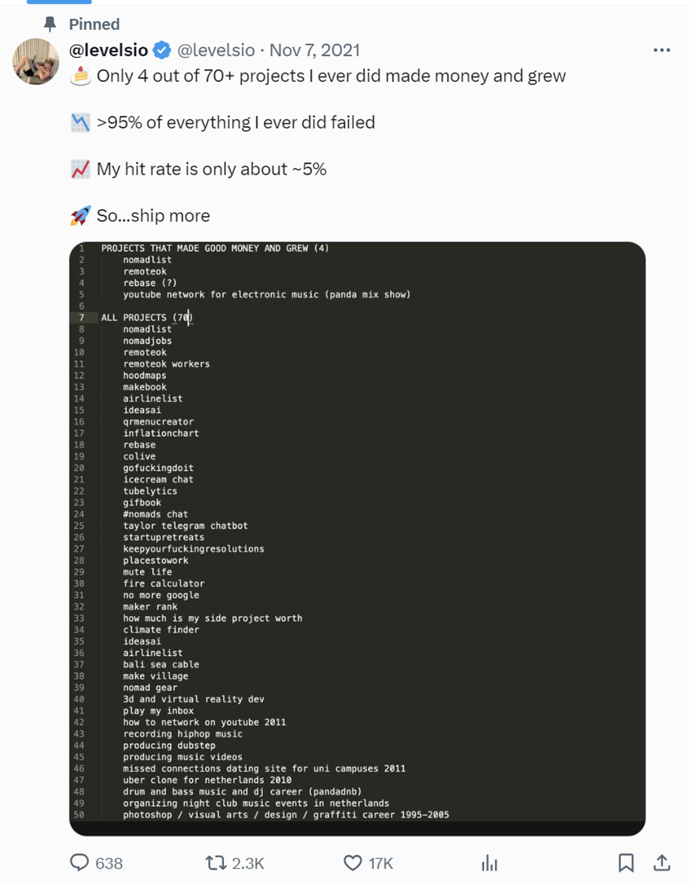This screenshot has height=885, width=689.
Task: Click the rocket emoji before "So...ship more"
Action: 80,216
